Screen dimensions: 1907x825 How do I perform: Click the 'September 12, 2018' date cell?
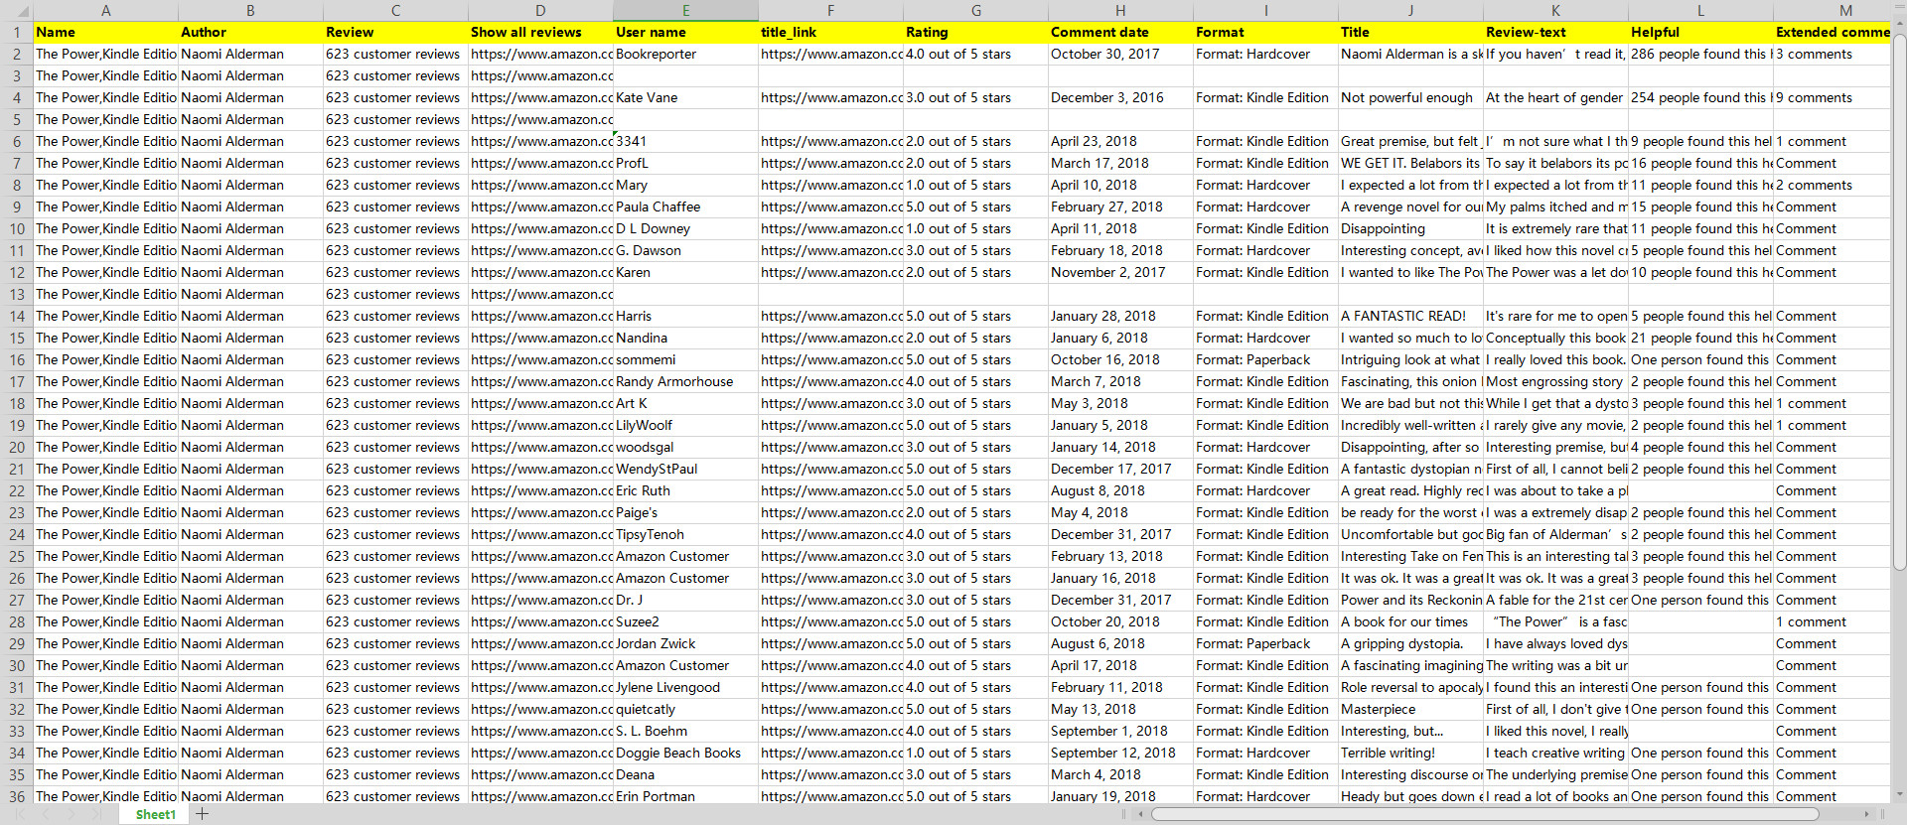[1120, 753]
